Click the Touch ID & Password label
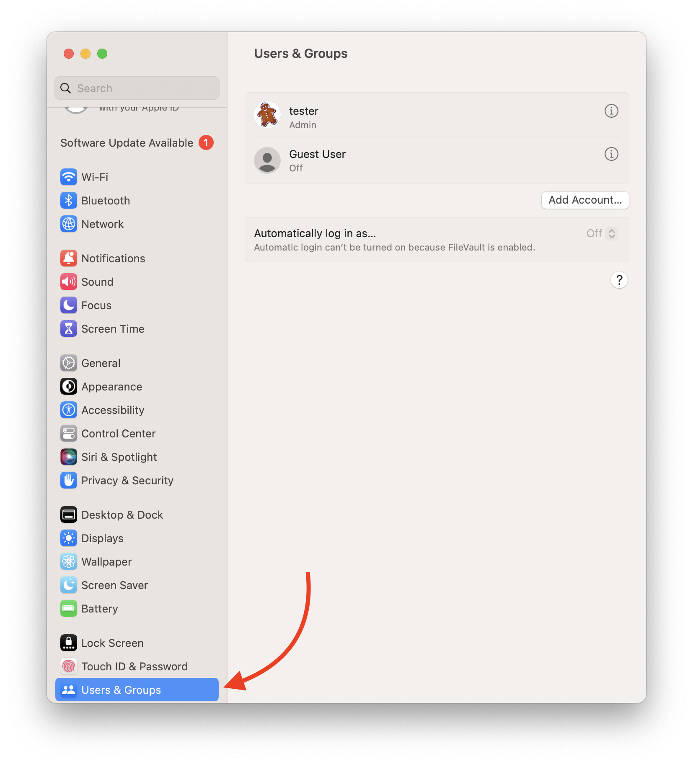 tap(134, 667)
